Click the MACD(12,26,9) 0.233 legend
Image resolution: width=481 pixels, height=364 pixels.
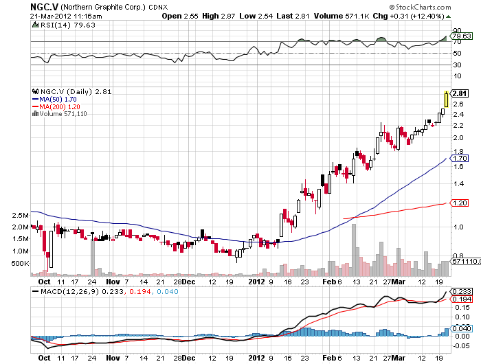[78, 292]
